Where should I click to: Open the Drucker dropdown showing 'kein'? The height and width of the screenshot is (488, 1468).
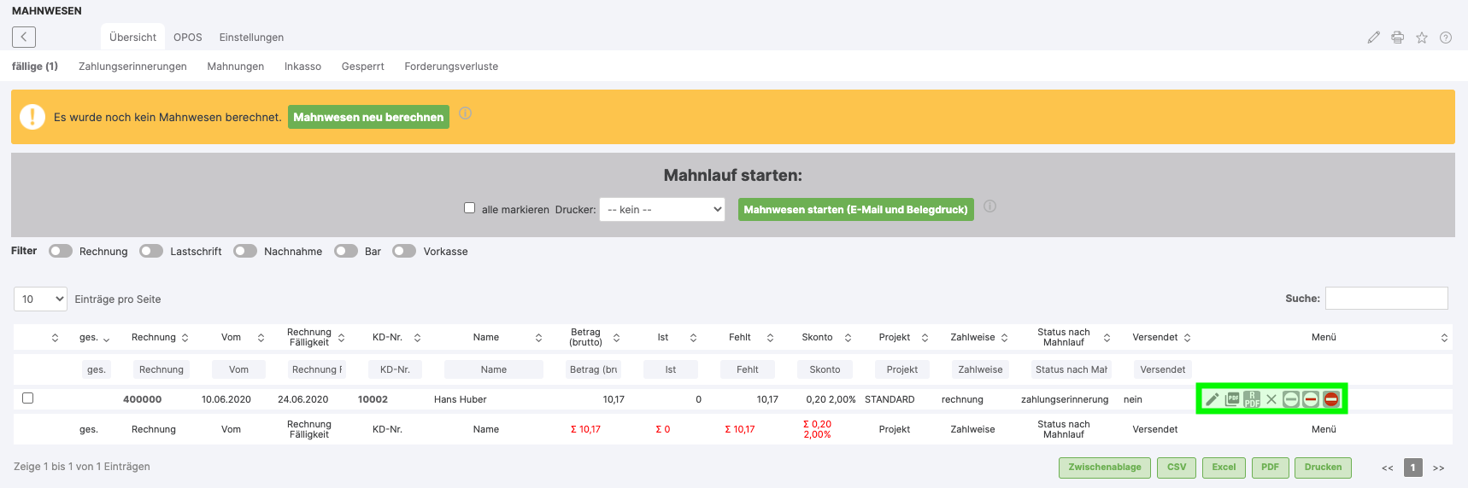pos(662,210)
